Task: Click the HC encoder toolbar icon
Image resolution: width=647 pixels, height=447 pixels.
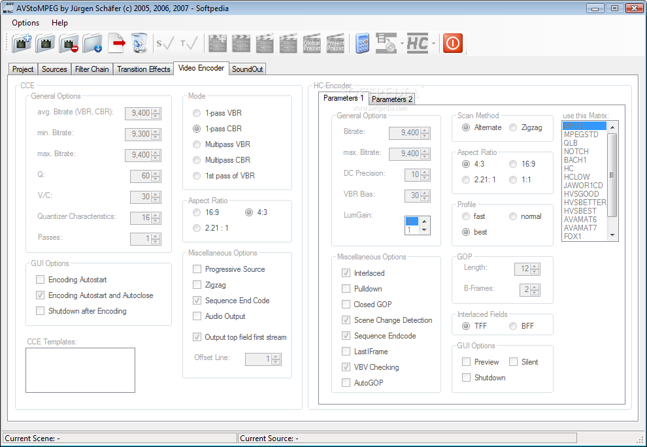Action: pos(417,43)
